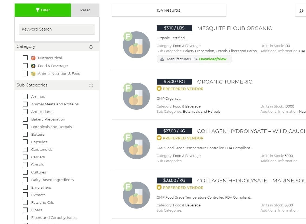Click the $23.00 / KG price tag

[174, 180]
